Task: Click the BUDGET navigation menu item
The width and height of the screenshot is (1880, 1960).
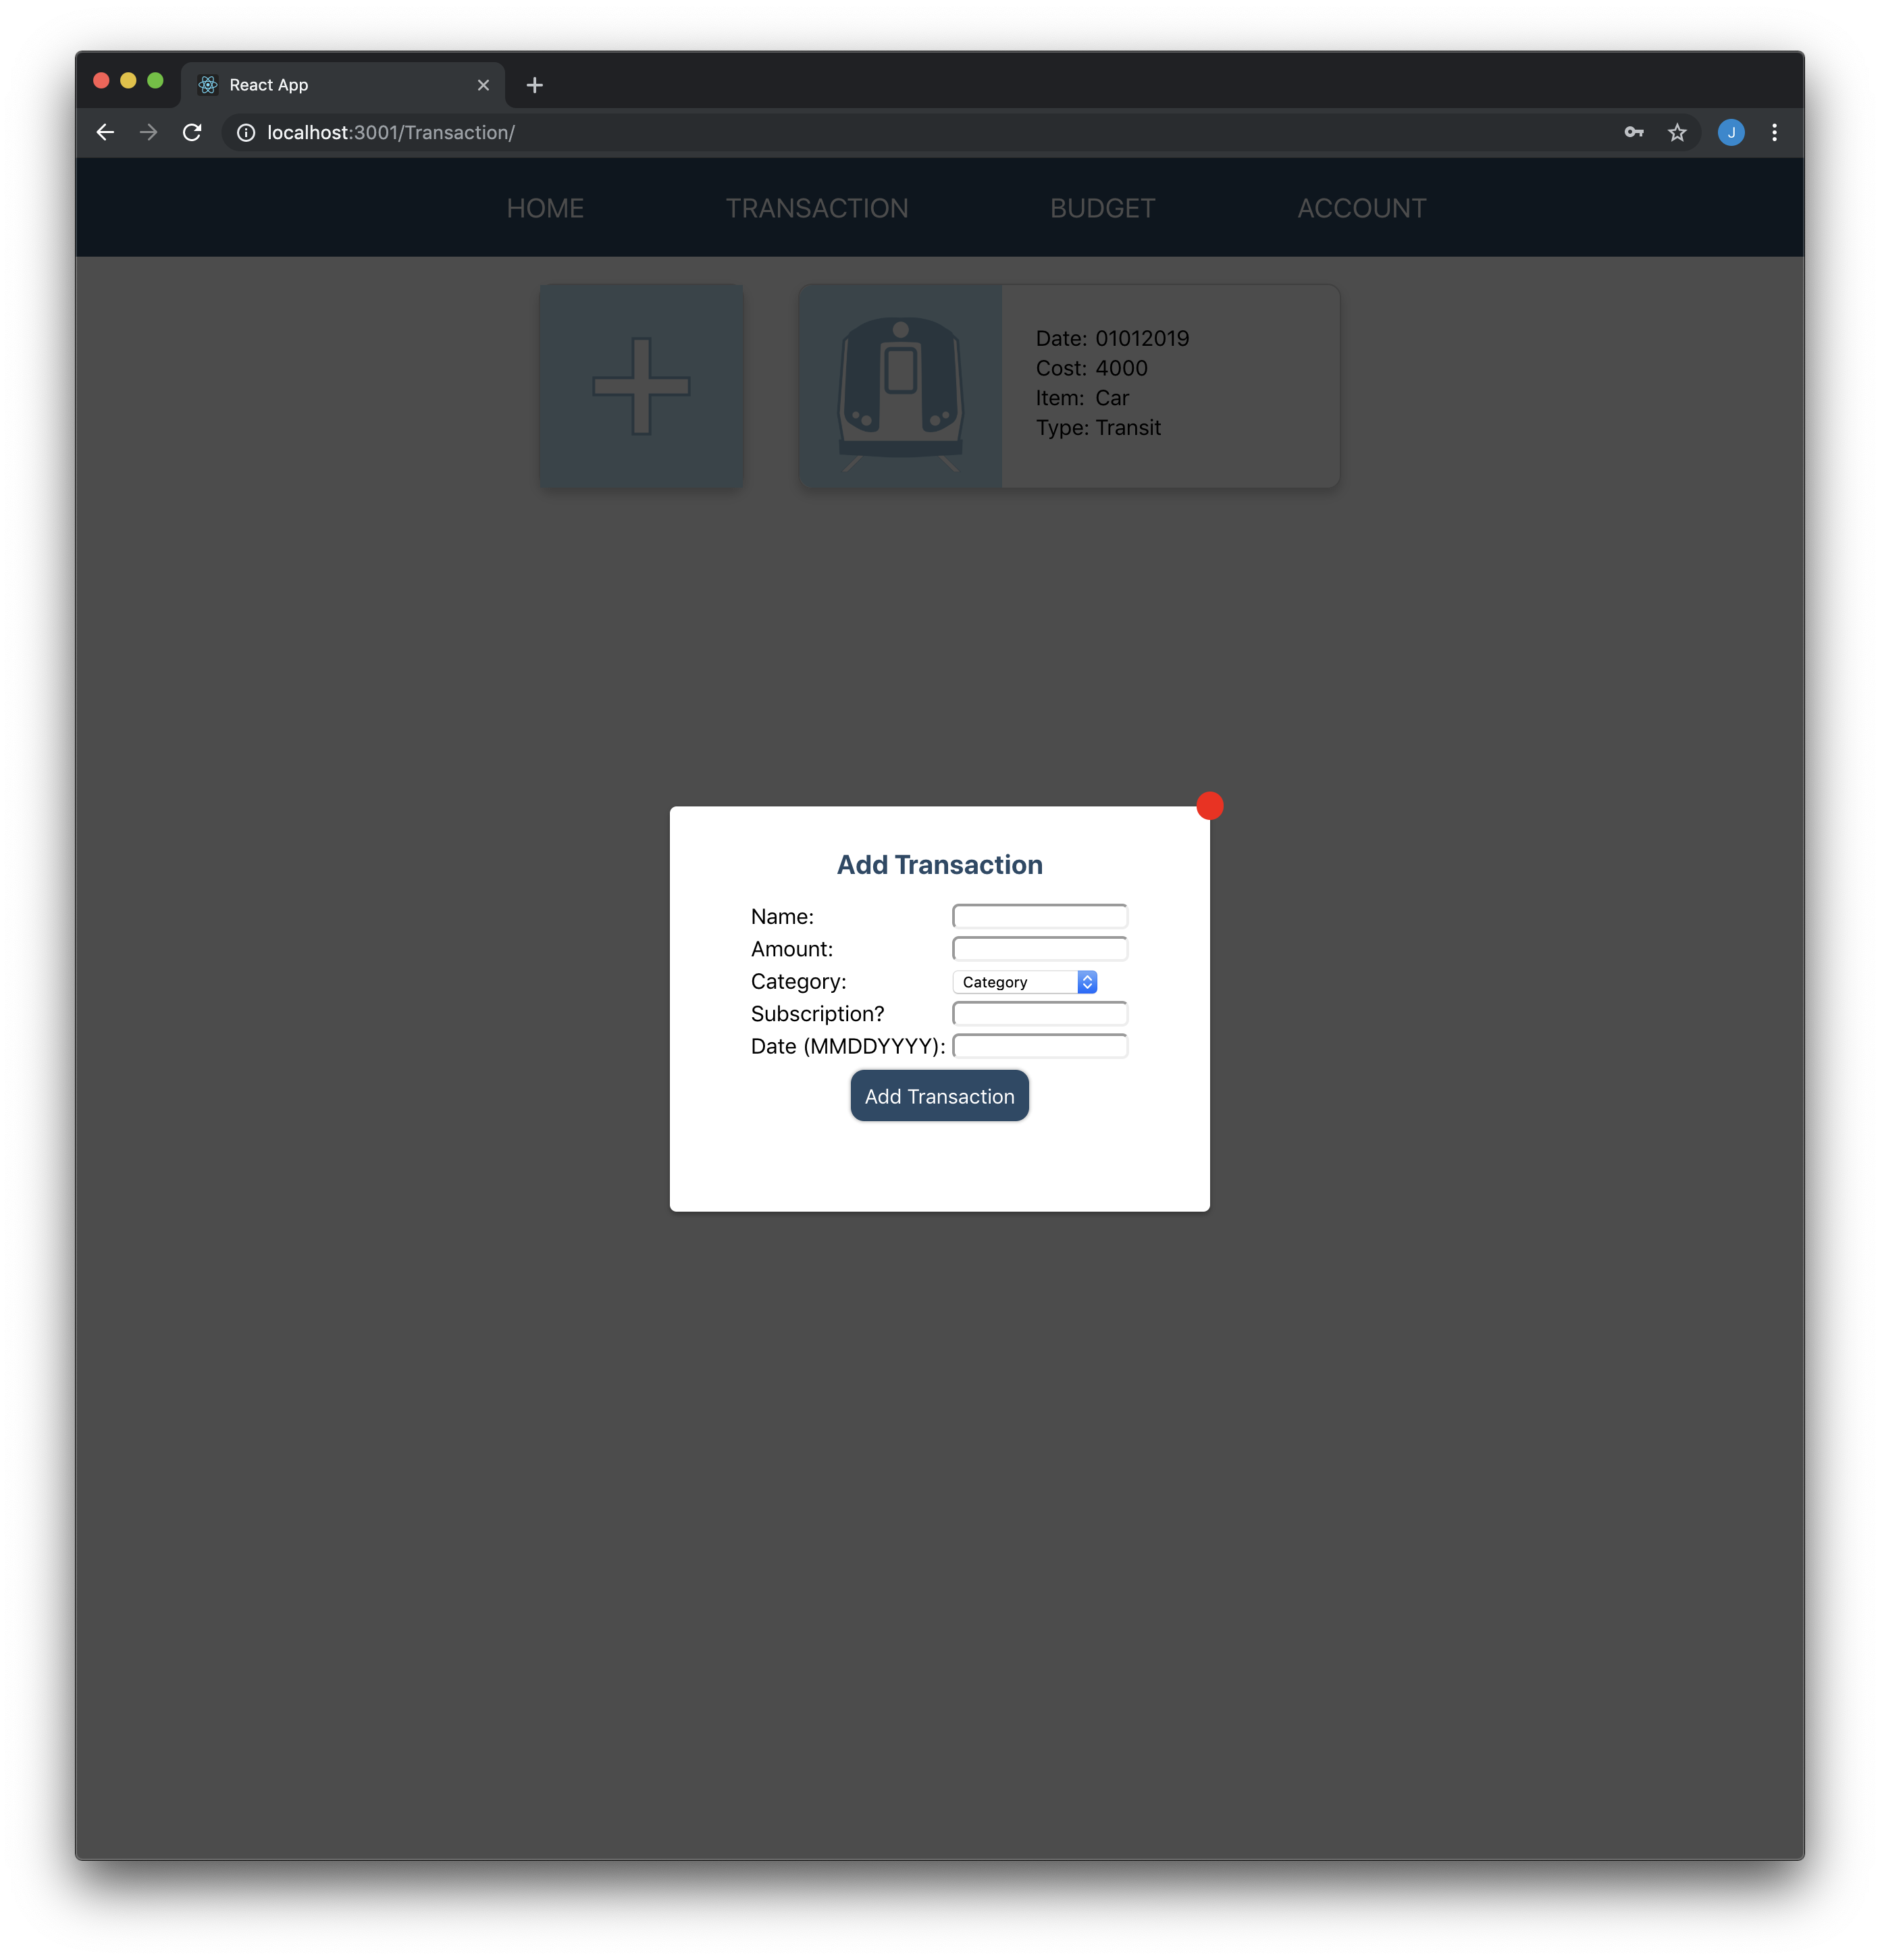Action: 1103,208
